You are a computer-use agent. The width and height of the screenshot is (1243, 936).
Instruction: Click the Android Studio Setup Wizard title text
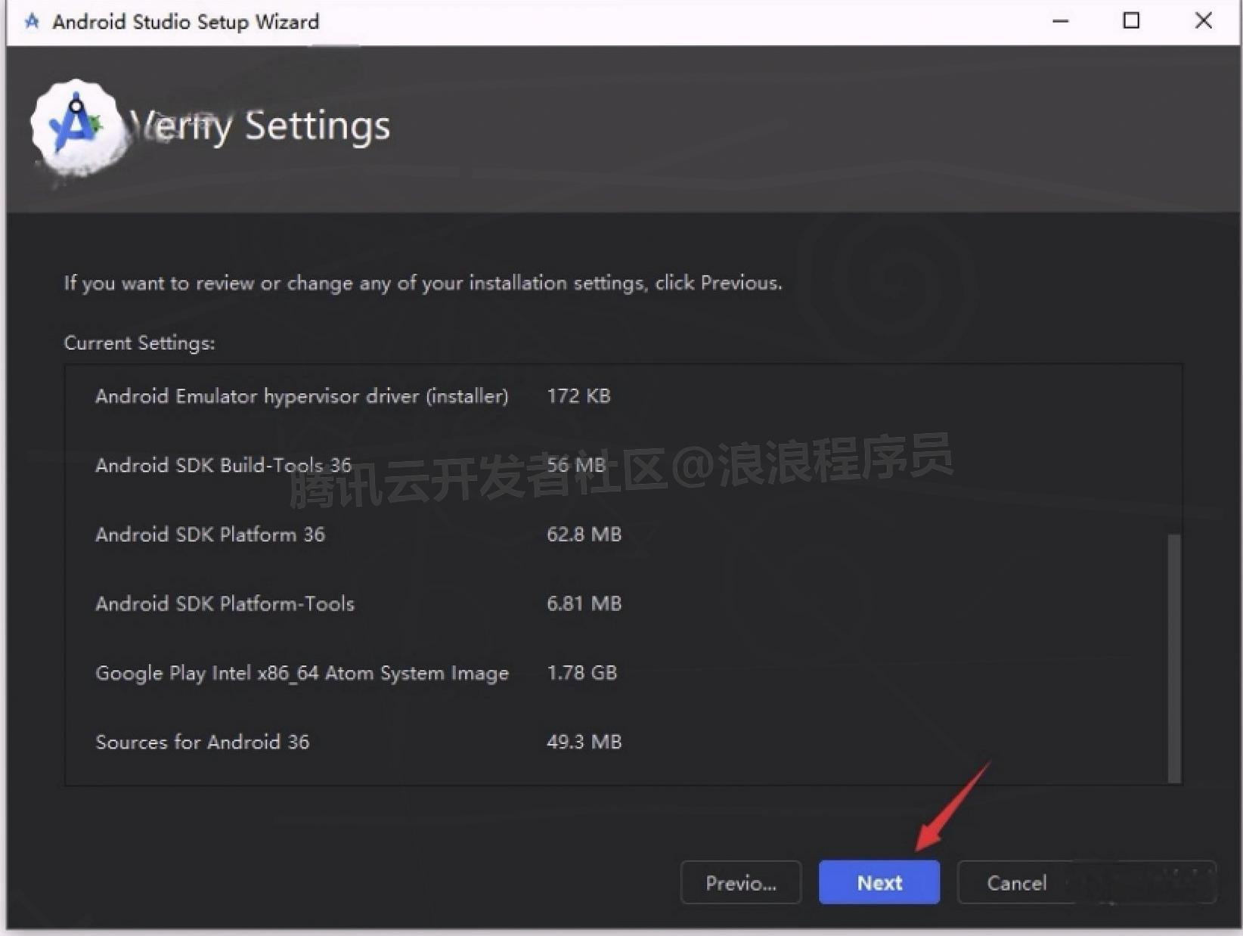pyautogui.click(x=184, y=22)
